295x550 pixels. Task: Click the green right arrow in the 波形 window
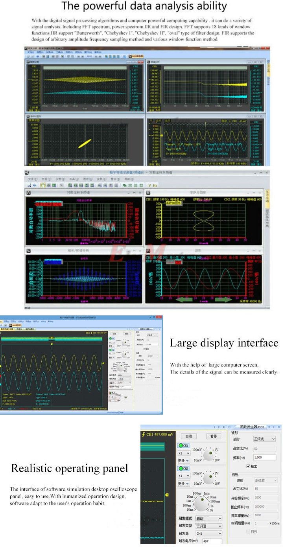click(x=223, y=299)
